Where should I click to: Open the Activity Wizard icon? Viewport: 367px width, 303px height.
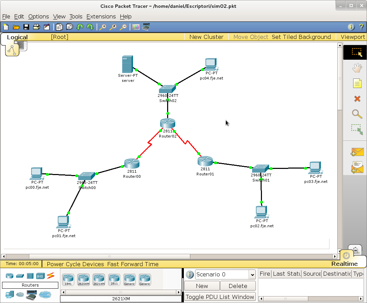coord(47,27)
